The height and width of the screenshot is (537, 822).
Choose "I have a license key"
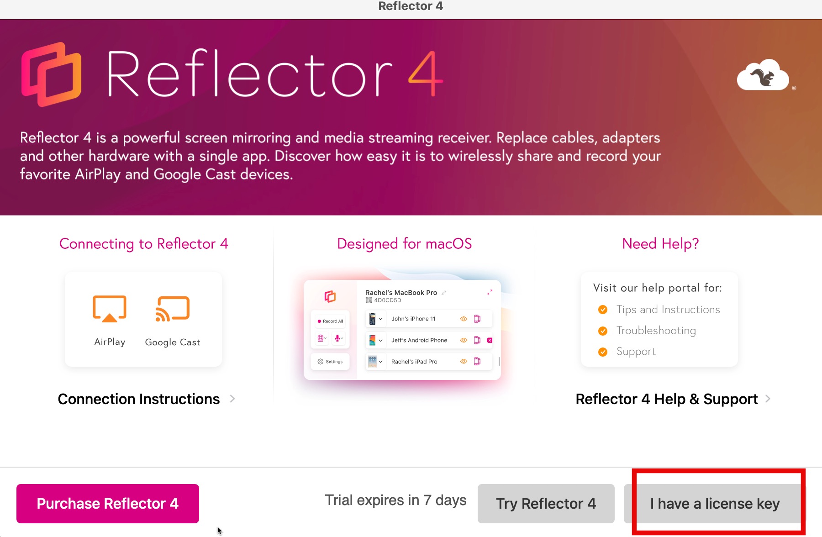pos(715,504)
